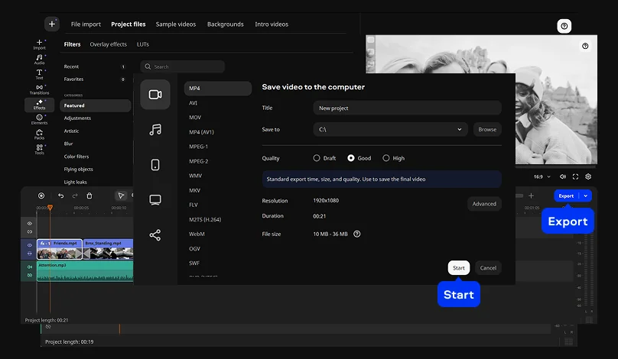Open the Overlay effects tab
The height and width of the screenshot is (359, 618).
click(x=108, y=44)
